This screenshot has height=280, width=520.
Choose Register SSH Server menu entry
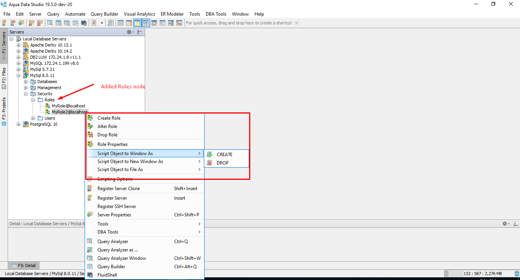point(145,206)
